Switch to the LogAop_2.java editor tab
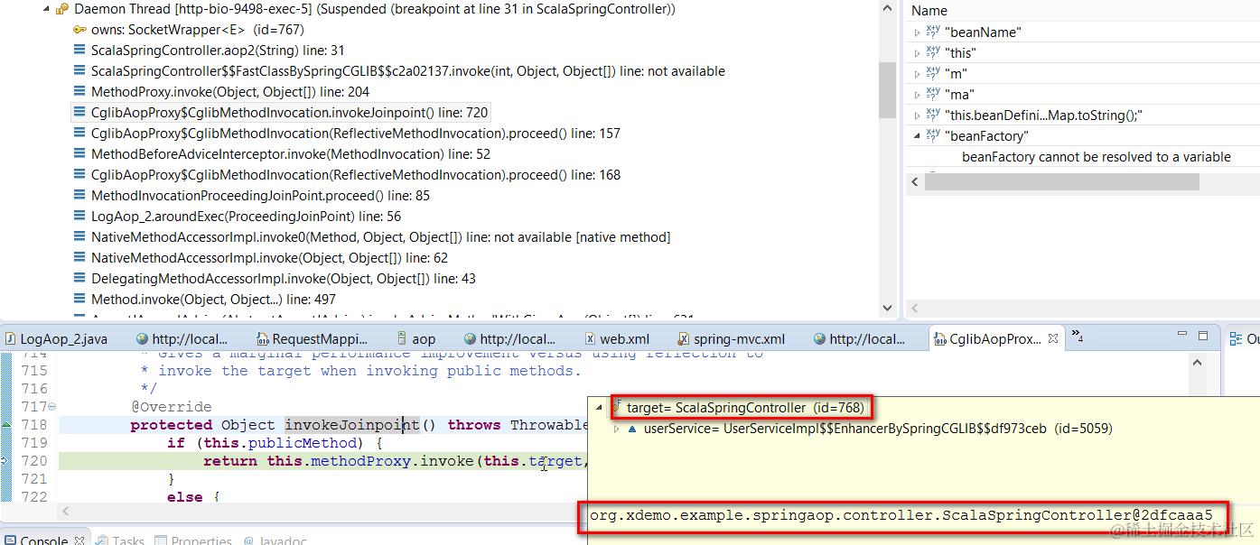 point(55,339)
